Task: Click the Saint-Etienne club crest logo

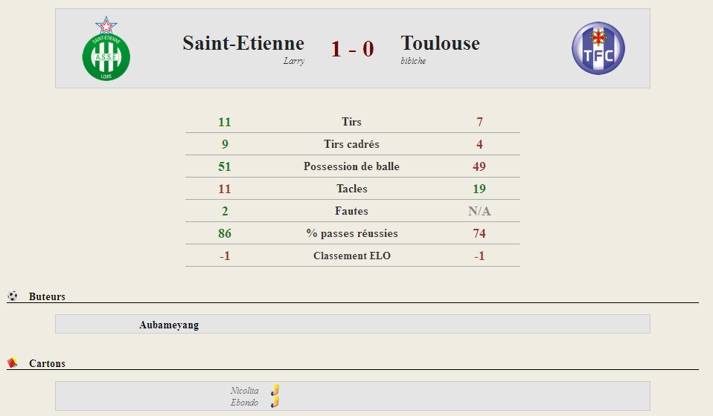Action: [x=106, y=48]
